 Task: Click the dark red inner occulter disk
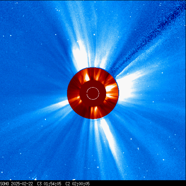pyautogui.click(x=93, y=93)
